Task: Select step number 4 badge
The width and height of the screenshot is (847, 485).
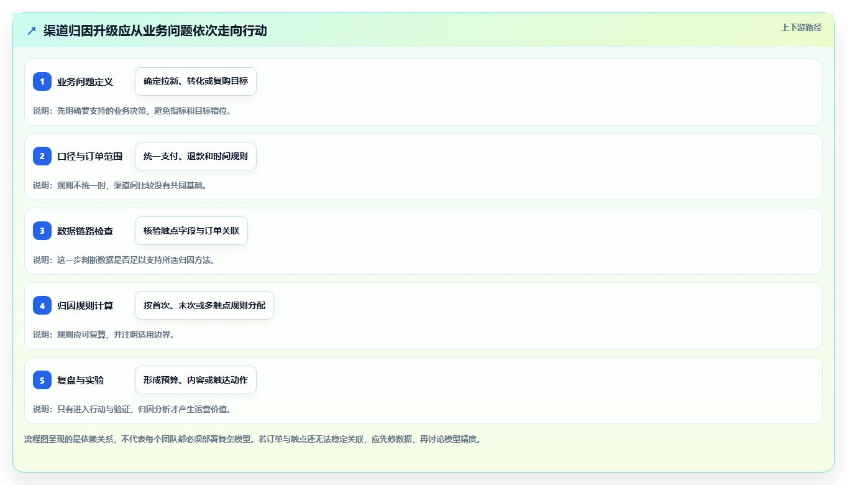Action: tap(42, 305)
